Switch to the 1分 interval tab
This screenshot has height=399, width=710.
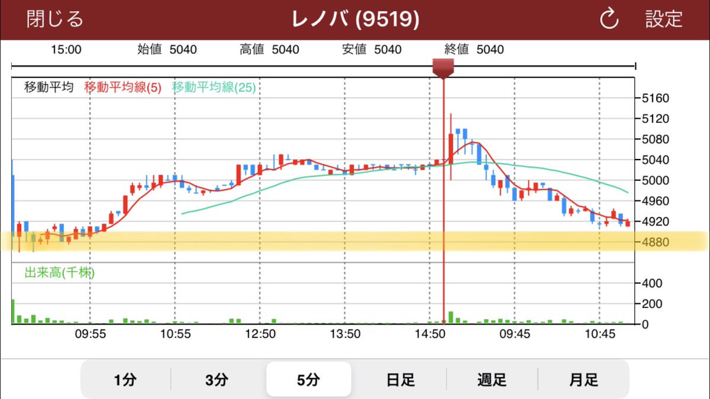125,380
